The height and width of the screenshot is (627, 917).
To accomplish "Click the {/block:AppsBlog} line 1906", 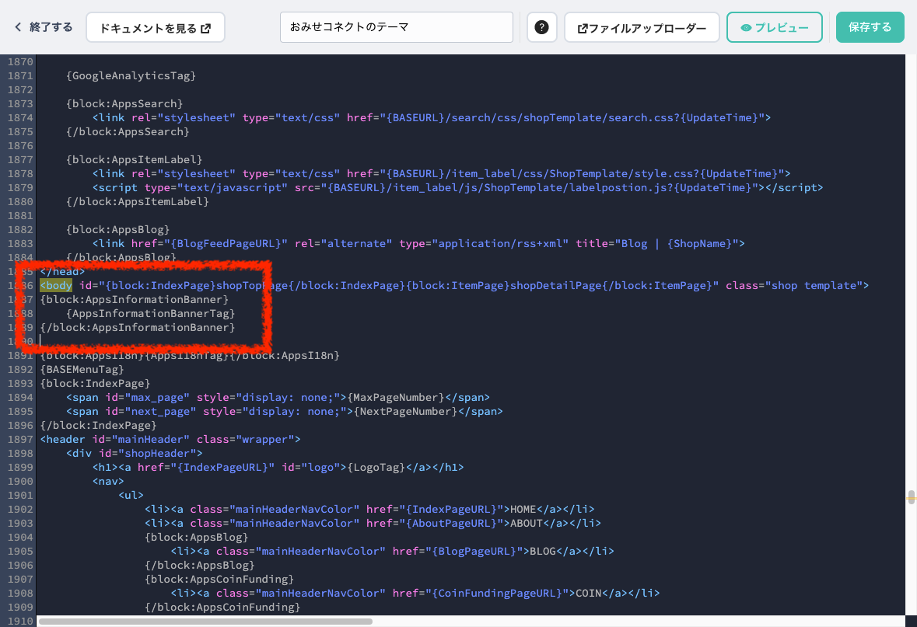I will 199,565.
